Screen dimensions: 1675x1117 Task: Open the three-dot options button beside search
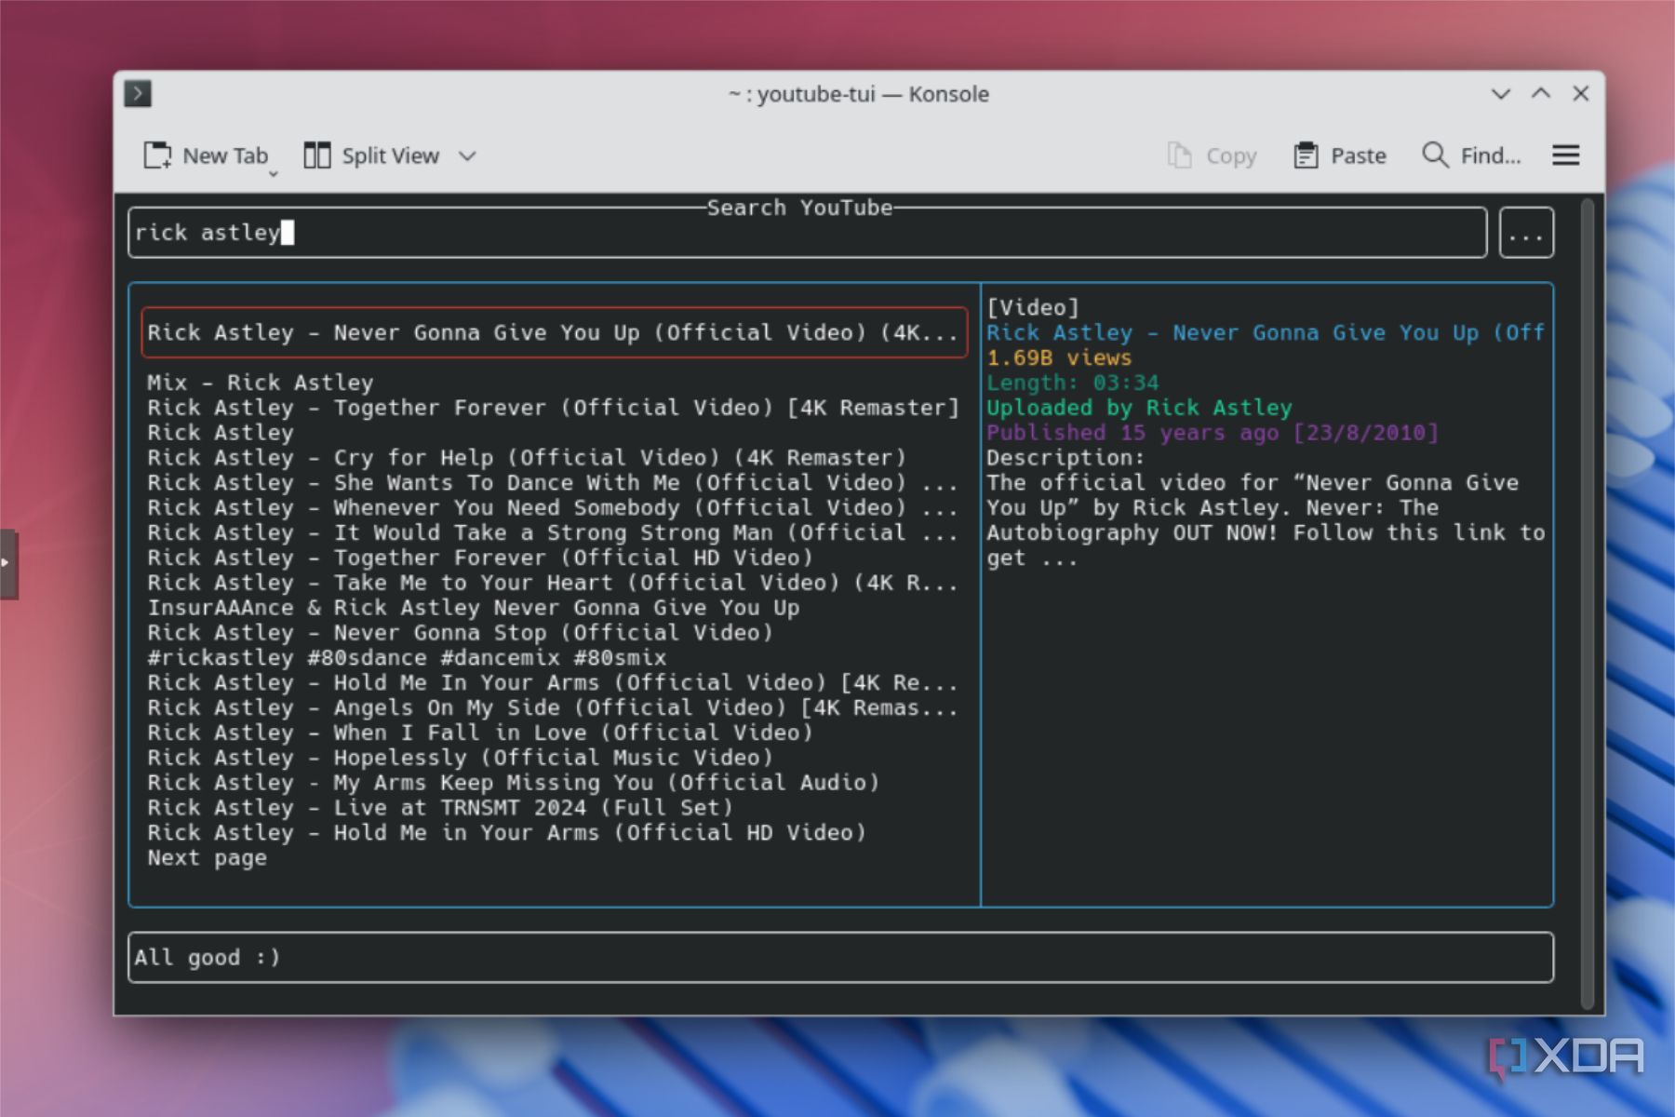coord(1525,233)
